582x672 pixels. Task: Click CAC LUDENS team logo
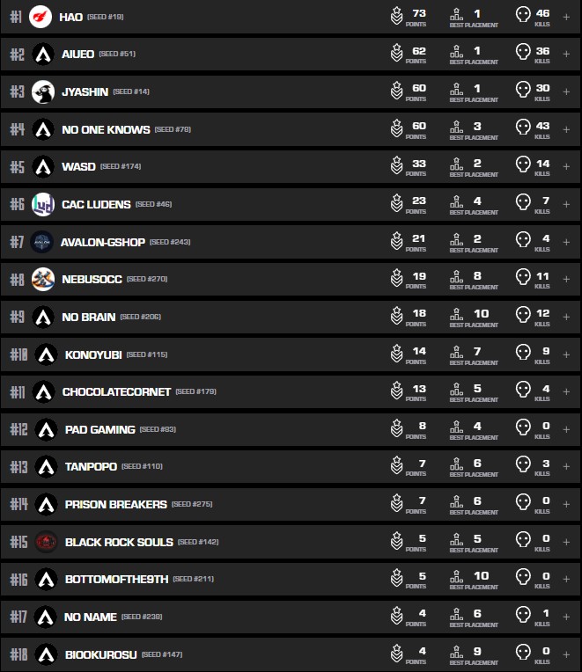pyautogui.click(x=43, y=204)
